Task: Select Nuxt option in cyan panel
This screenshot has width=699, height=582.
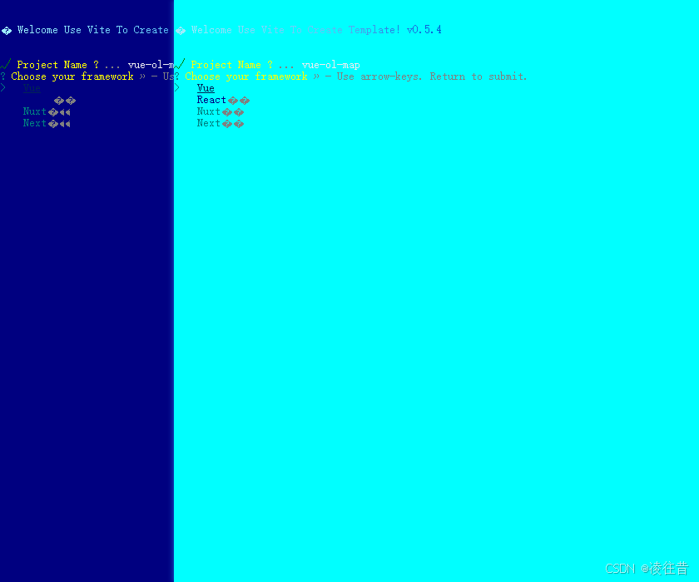Action: pyautogui.click(x=208, y=111)
